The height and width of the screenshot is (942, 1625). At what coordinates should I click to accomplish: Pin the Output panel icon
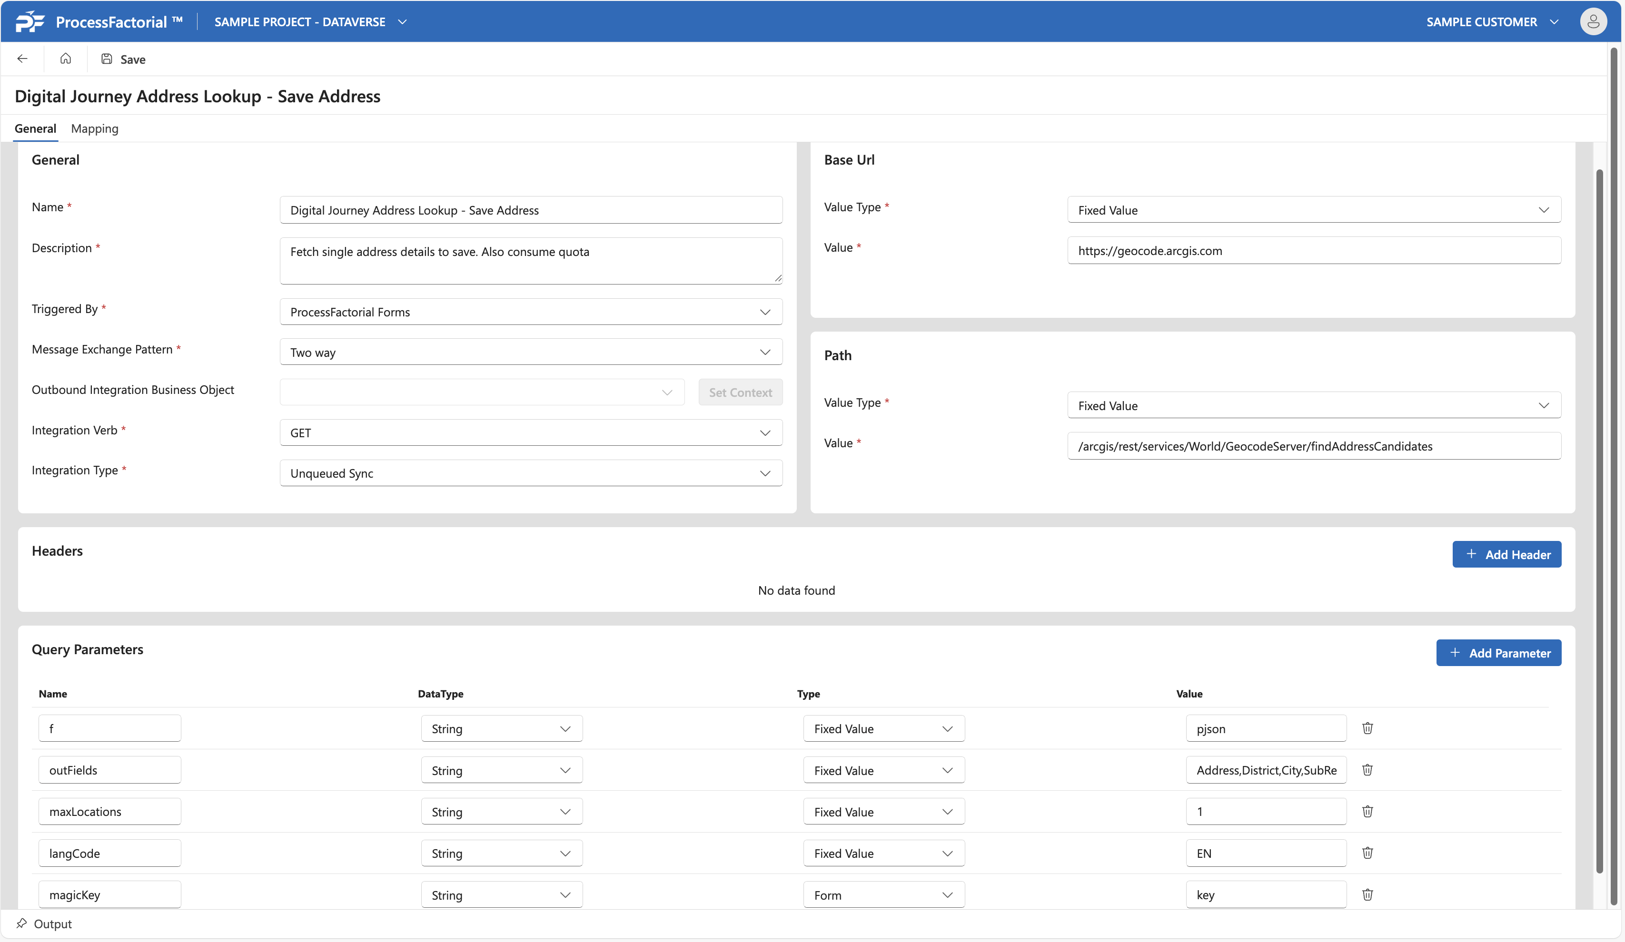pyautogui.click(x=21, y=922)
